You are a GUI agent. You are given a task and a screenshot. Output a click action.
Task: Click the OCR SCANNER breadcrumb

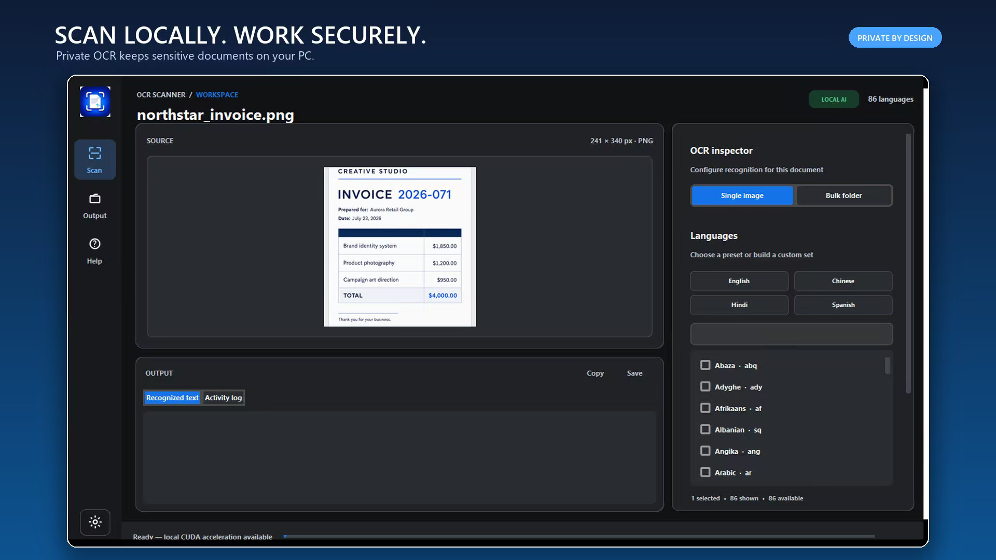(x=161, y=95)
